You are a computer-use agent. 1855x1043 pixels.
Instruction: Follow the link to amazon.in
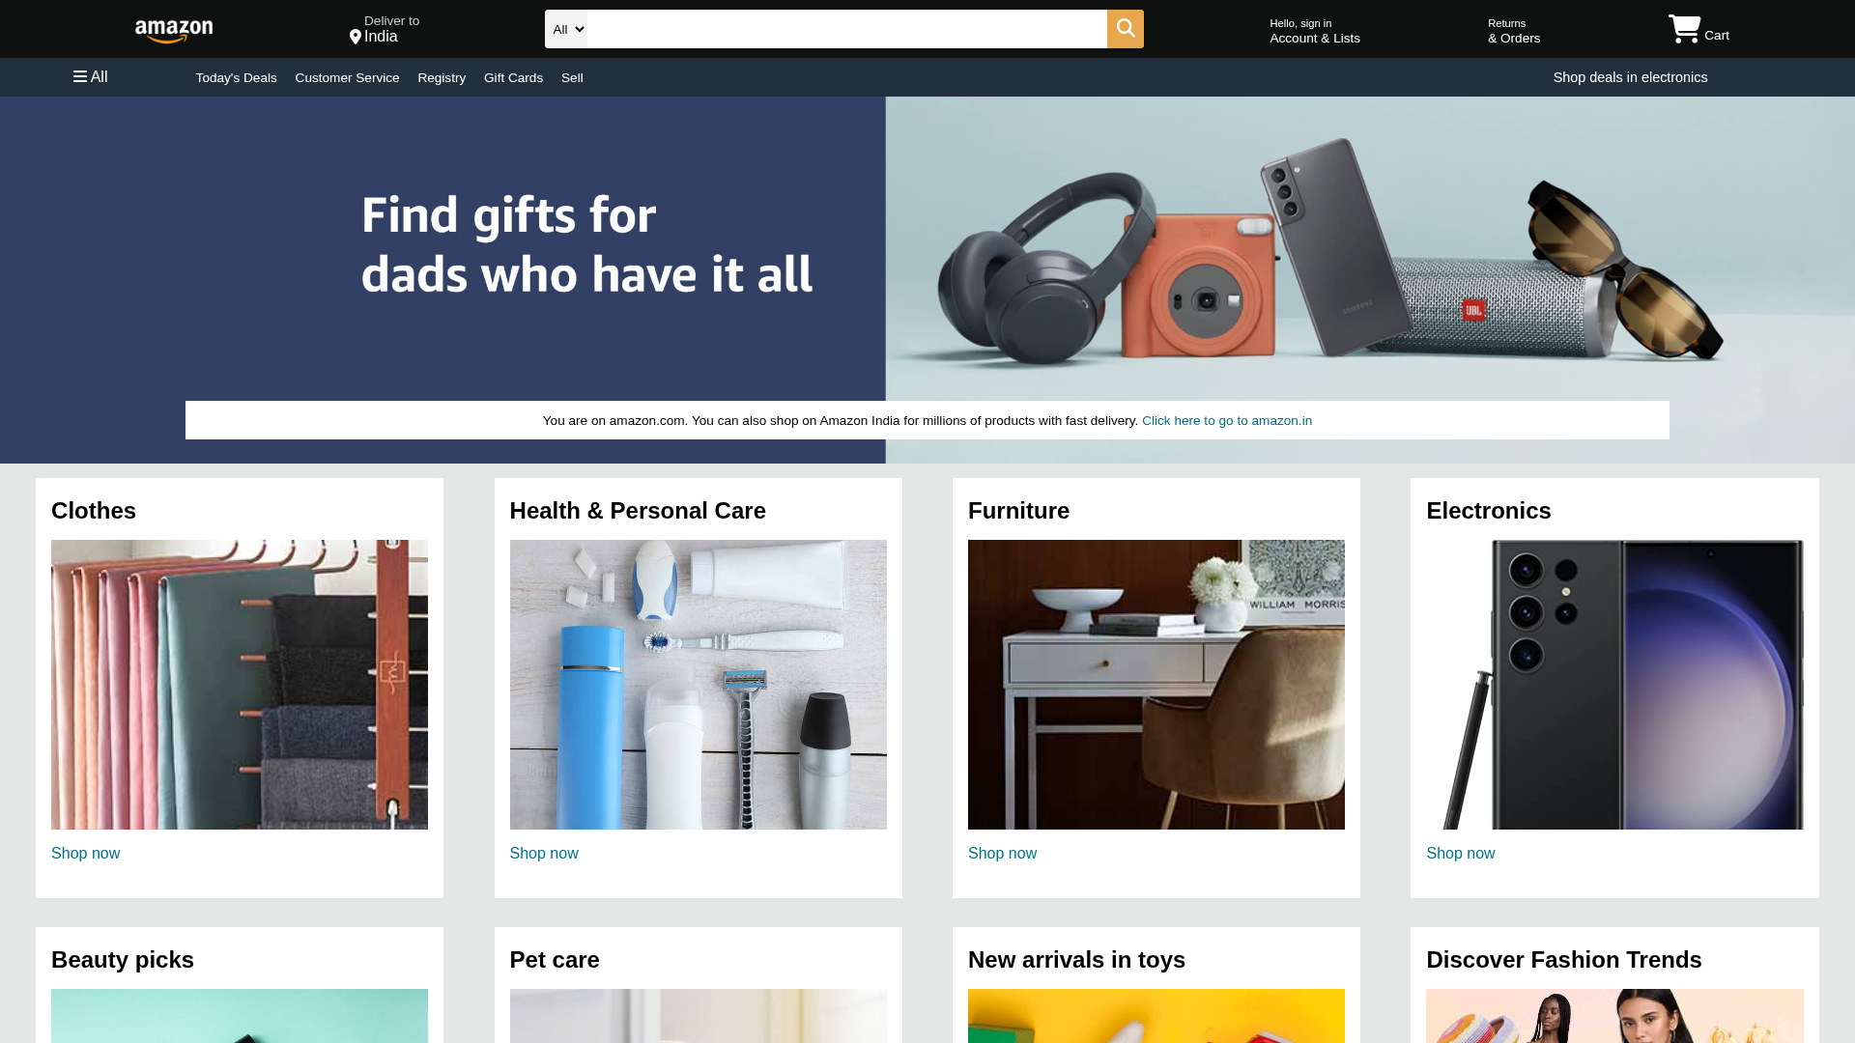[x=1226, y=420]
